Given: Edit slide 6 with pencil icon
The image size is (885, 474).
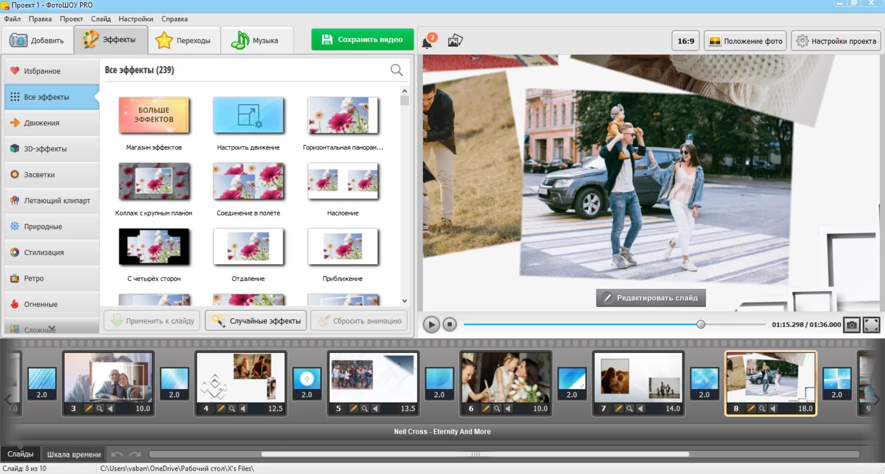Looking at the screenshot, I should tap(486, 409).
